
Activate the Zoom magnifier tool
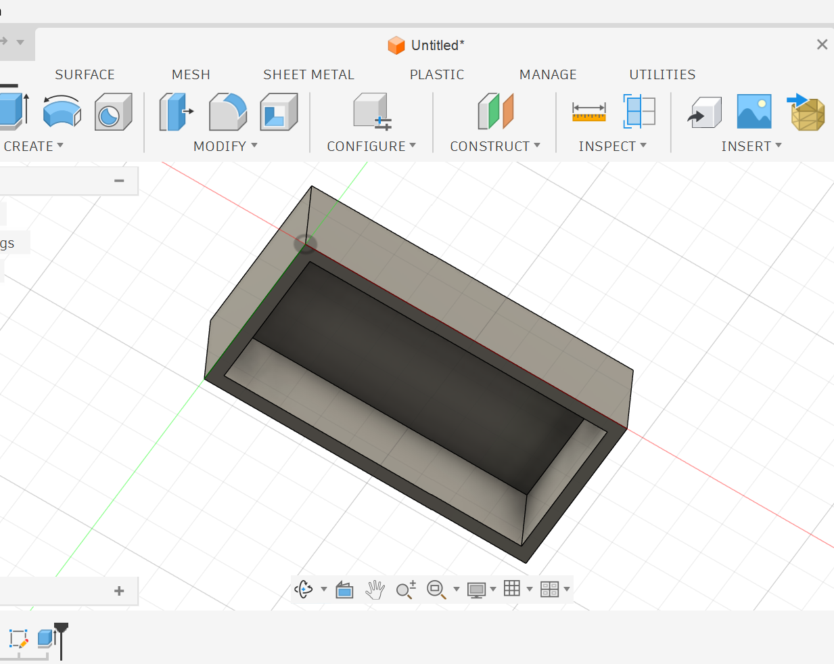click(406, 590)
